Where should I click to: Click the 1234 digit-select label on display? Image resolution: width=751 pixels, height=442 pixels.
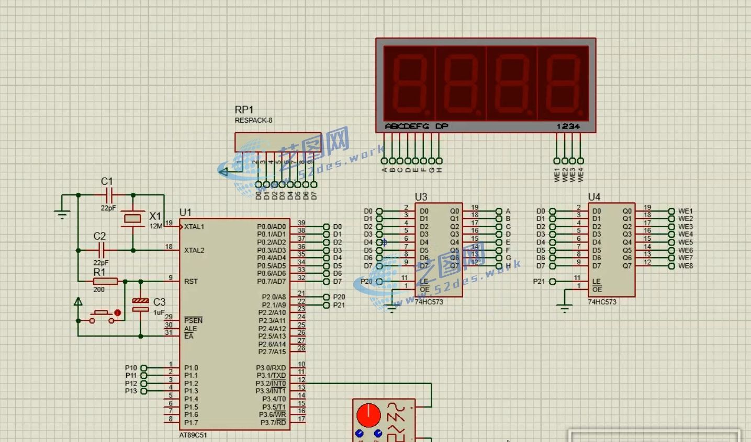568,126
